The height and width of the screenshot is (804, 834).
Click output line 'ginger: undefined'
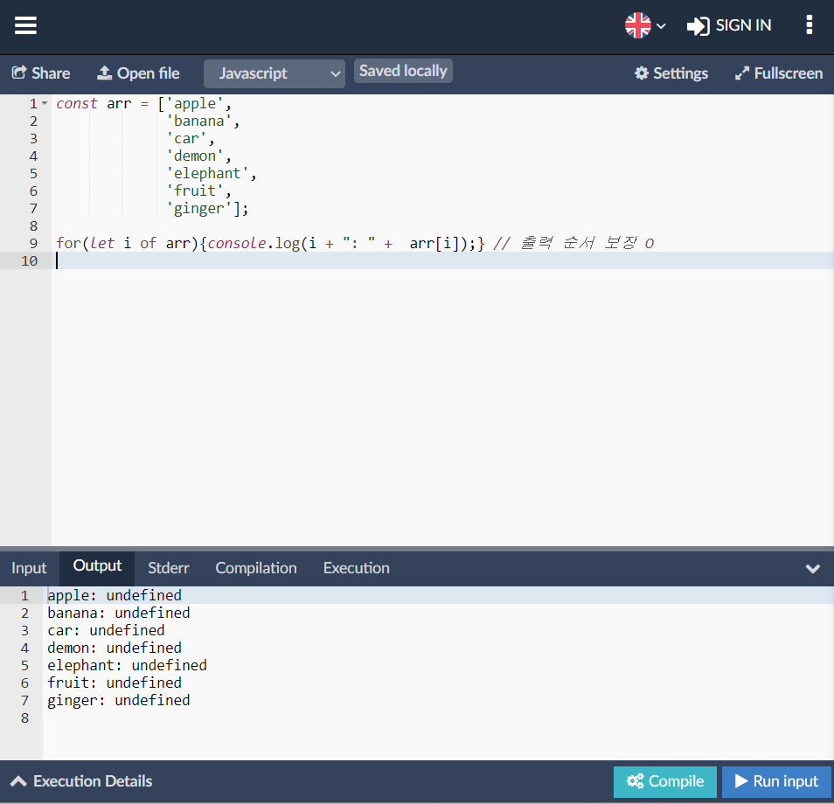(x=119, y=700)
